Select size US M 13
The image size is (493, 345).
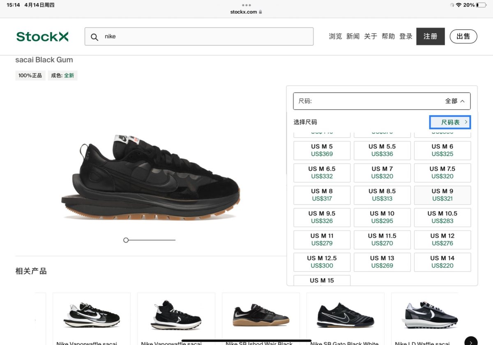point(382,262)
